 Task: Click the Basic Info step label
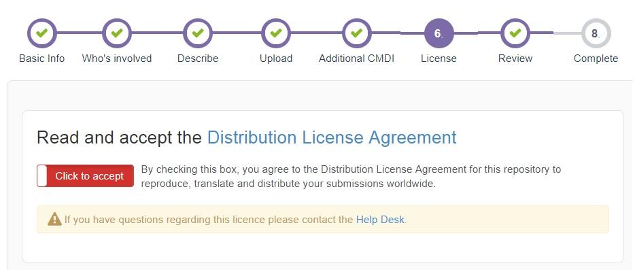[x=41, y=58]
